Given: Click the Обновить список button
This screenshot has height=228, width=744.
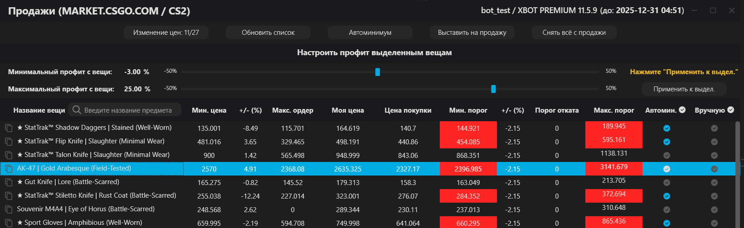Looking at the screenshot, I should pyautogui.click(x=268, y=33).
